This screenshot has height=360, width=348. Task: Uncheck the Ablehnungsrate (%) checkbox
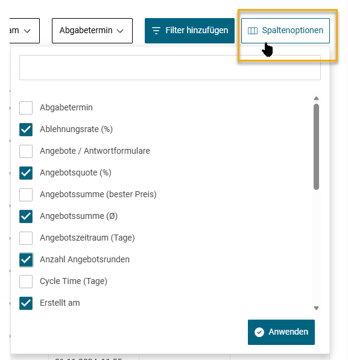(26, 130)
